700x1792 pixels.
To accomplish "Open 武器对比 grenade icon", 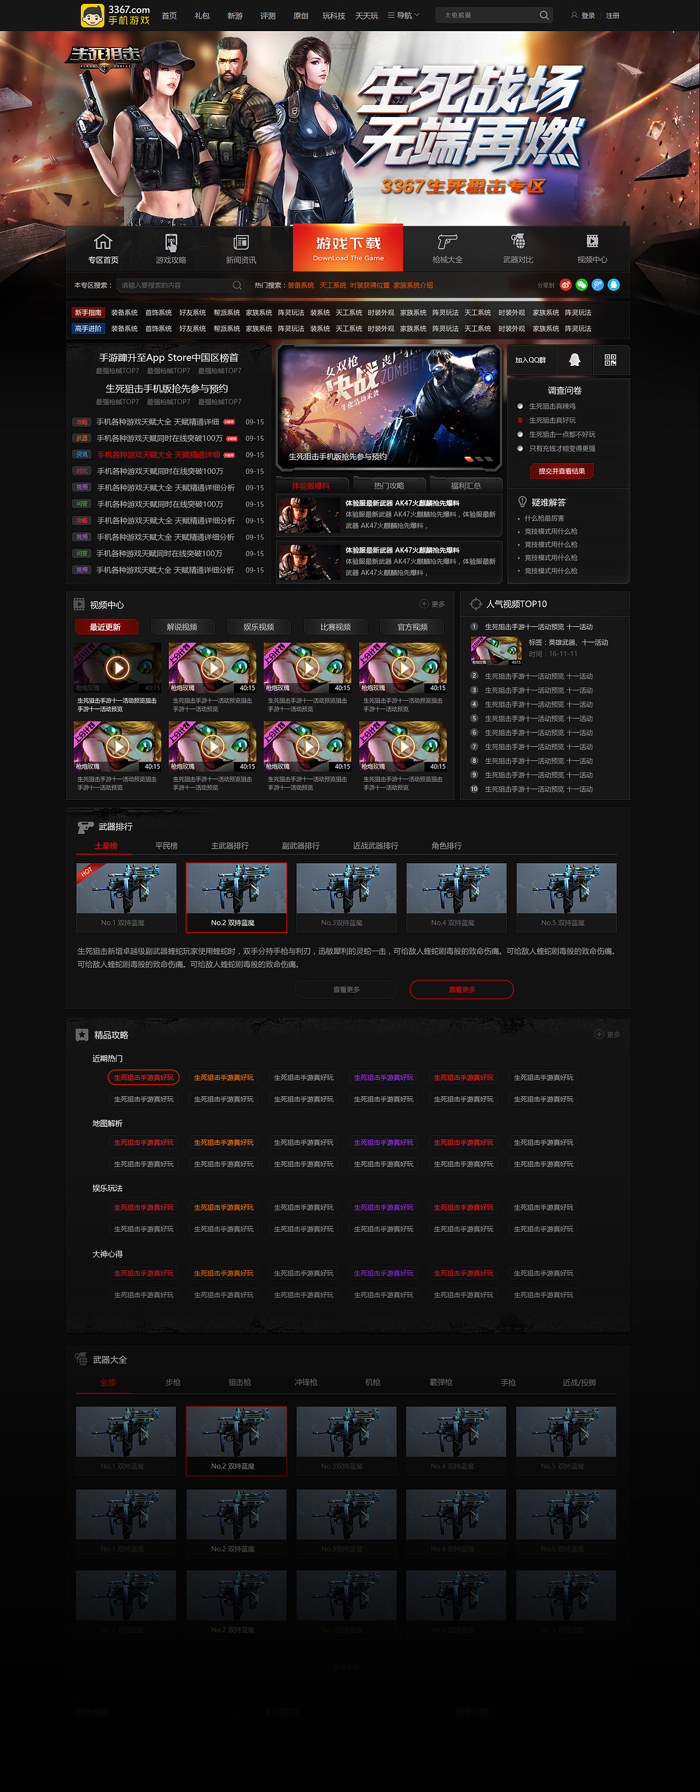I will coord(518,241).
